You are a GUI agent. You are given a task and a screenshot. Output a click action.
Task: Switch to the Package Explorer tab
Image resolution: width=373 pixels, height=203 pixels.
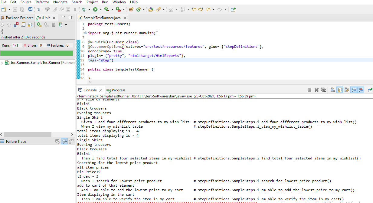pos(17,18)
